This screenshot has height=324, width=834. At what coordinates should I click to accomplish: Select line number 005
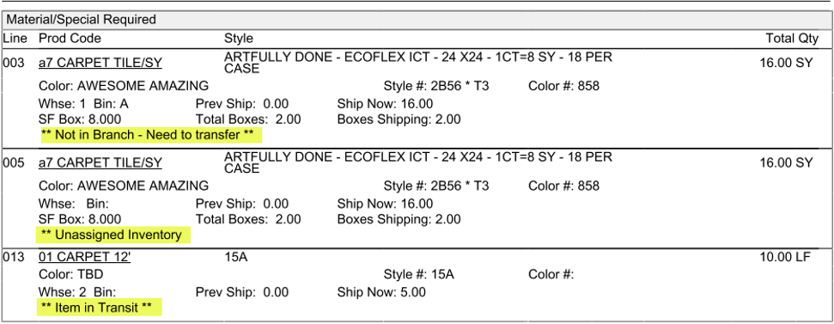14,162
